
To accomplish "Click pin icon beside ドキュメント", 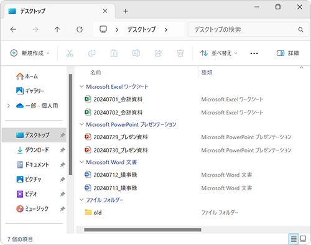I will (62, 165).
